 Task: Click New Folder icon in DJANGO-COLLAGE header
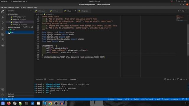point(26,27)
